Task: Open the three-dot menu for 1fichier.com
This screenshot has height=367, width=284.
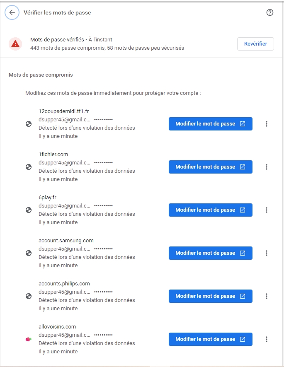Action: click(267, 167)
